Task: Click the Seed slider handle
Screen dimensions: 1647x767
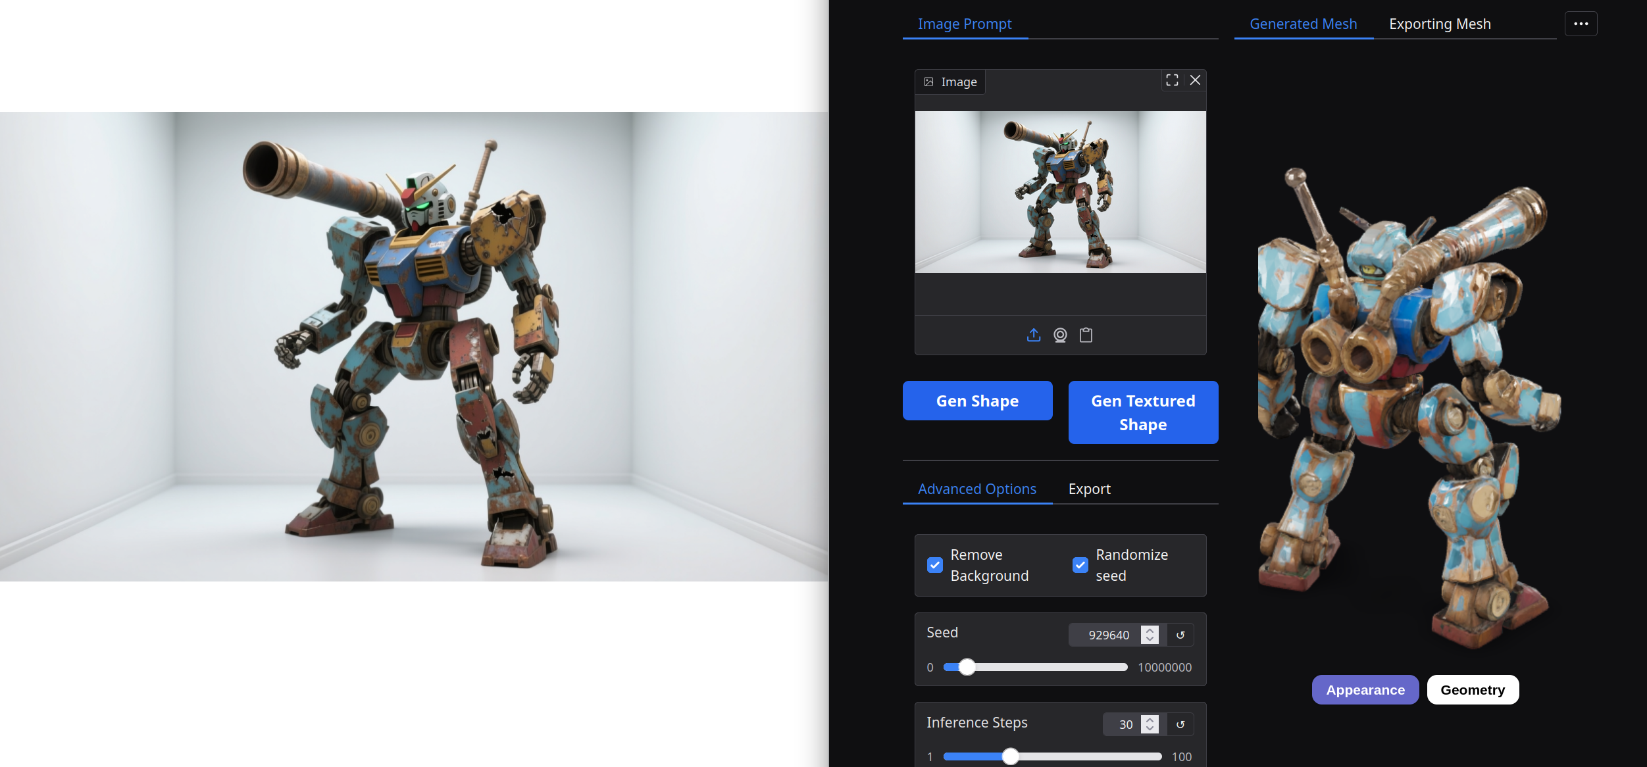Action: [x=967, y=667]
